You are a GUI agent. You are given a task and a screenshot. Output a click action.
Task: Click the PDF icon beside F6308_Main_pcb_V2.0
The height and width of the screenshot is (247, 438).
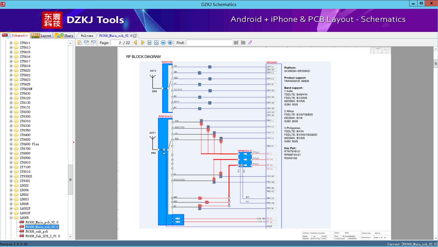(x=22, y=222)
